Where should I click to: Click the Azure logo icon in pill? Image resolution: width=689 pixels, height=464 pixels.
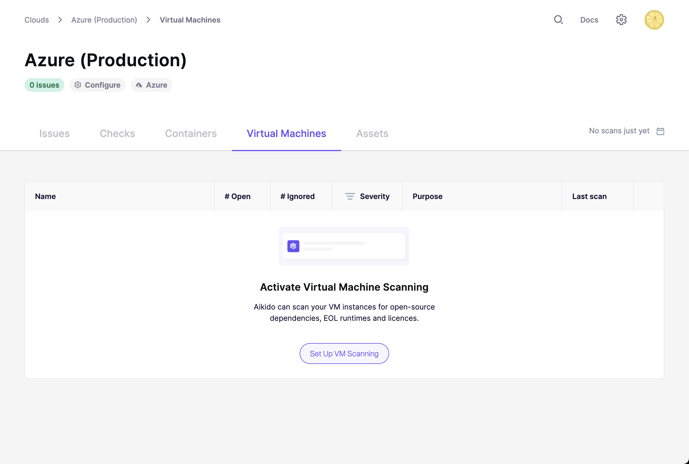(139, 85)
